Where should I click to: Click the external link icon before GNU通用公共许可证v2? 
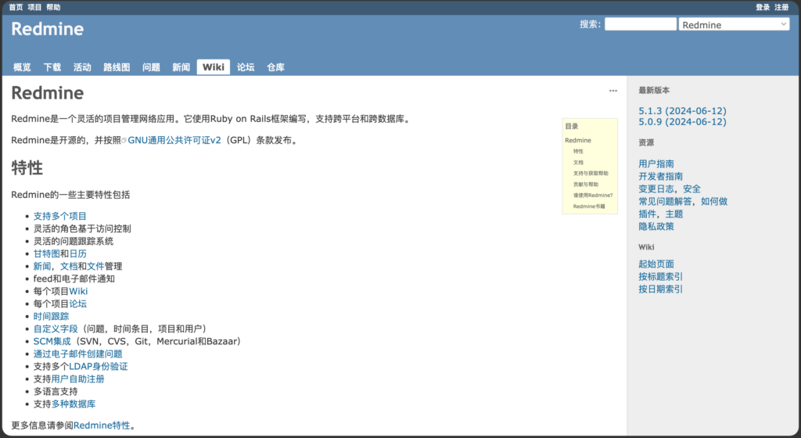[x=124, y=141]
